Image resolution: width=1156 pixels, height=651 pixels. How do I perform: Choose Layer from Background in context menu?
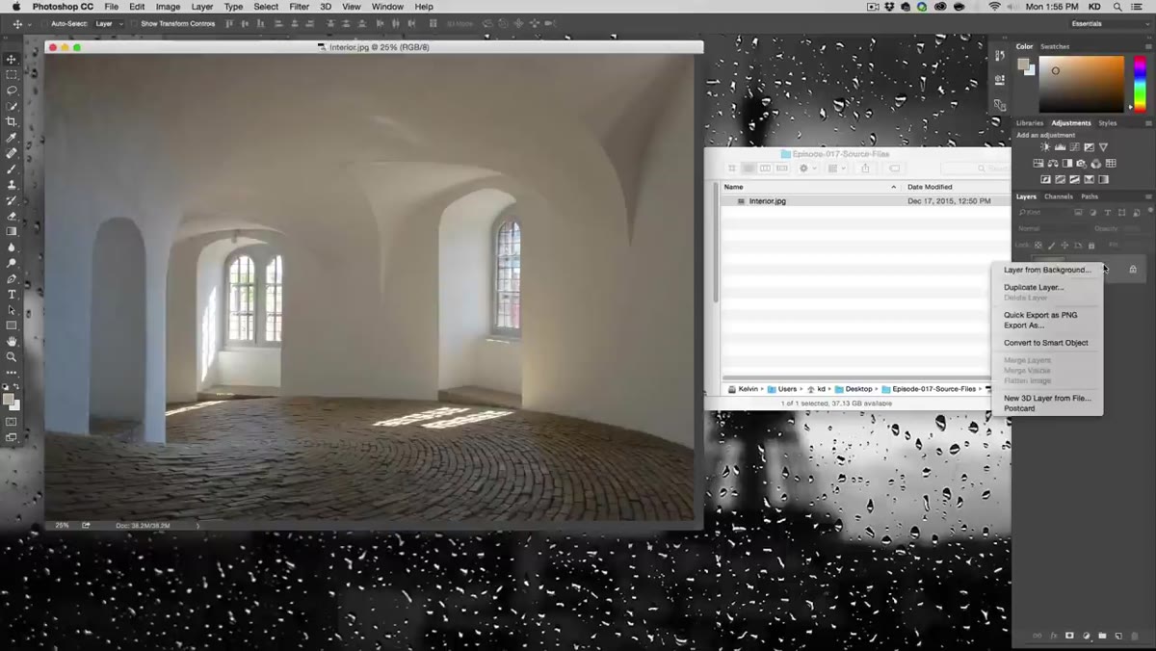[x=1047, y=270]
